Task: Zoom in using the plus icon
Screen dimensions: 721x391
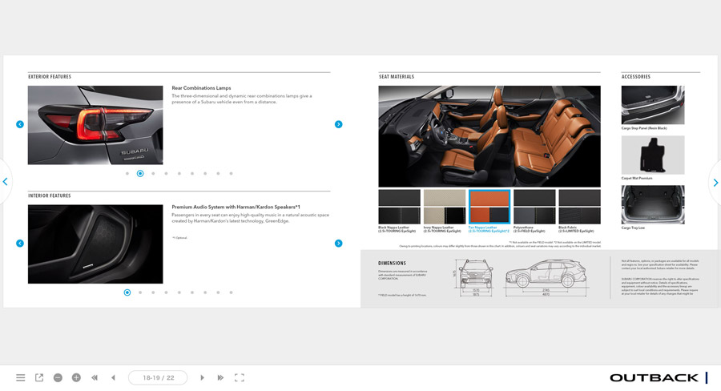Action: click(x=76, y=377)
